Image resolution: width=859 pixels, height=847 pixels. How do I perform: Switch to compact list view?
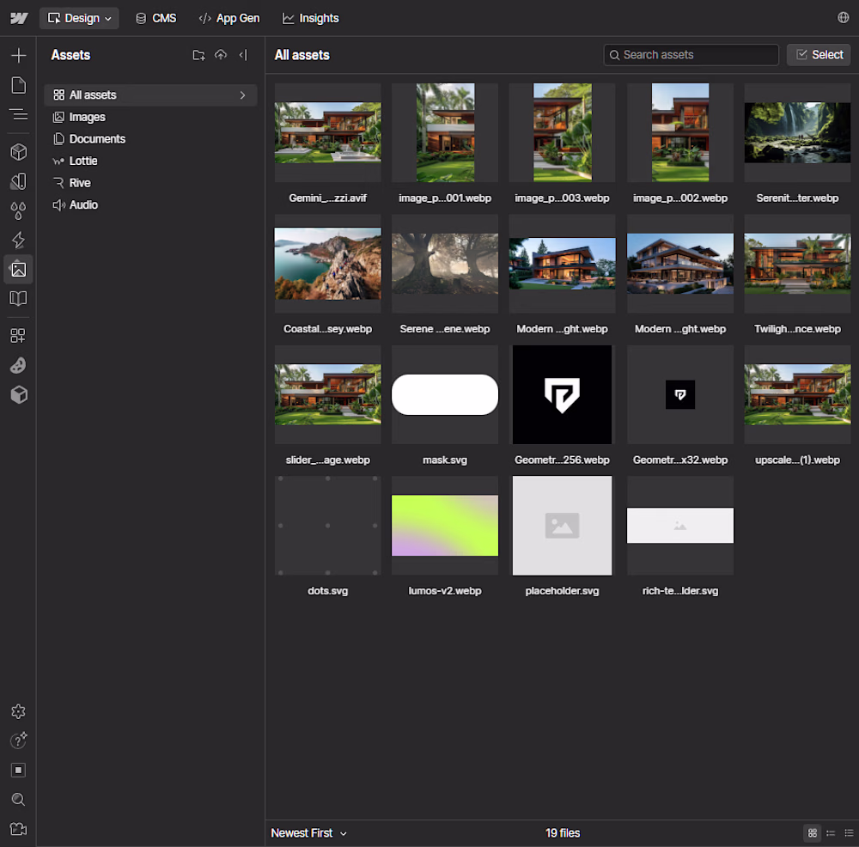tap(831, 832)
